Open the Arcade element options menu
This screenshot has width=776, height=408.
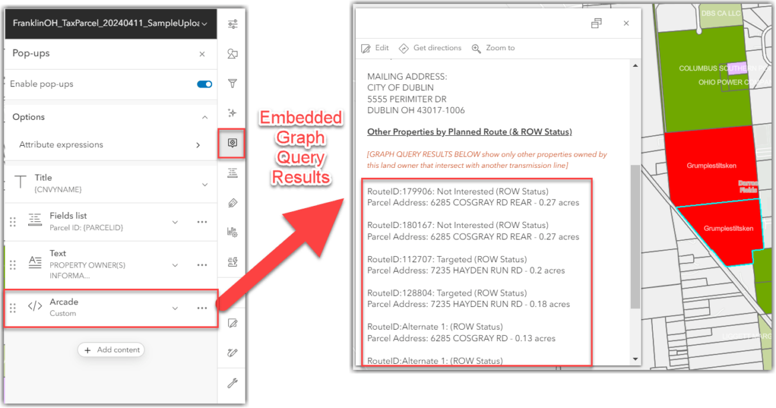tap(202, 308)
